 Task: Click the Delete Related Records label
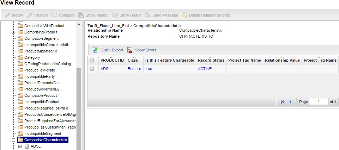coord(209,15)
